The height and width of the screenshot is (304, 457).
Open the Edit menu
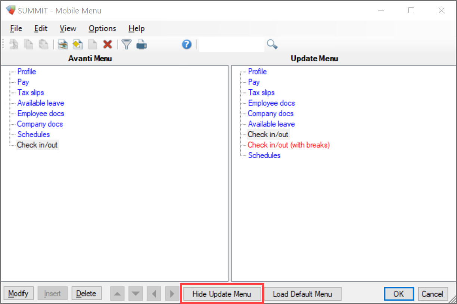pos(41,28)
